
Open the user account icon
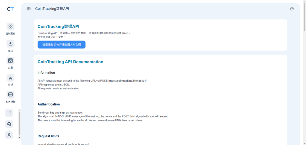coord(9,135)
